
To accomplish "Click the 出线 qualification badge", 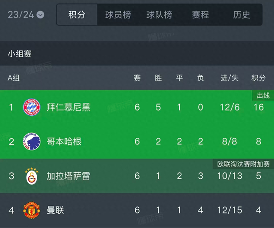I will pos(263,96).
